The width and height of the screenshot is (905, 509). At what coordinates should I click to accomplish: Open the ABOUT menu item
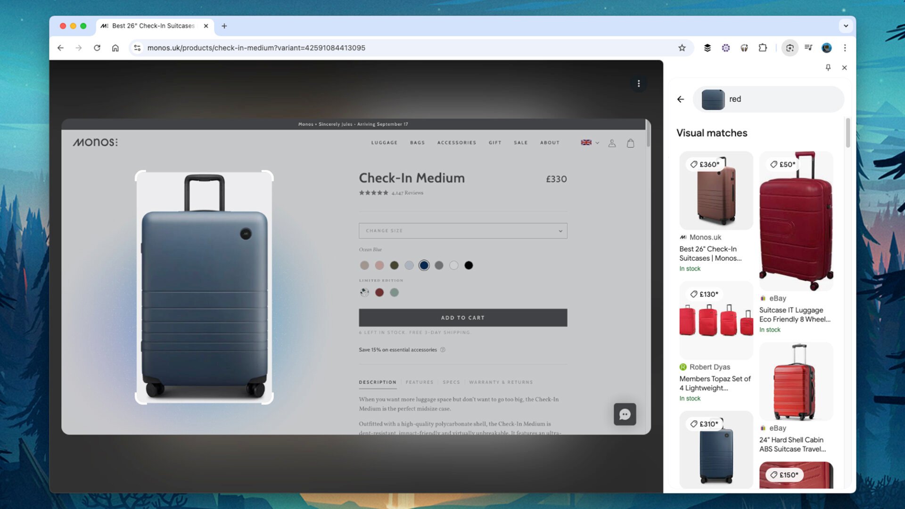[x=550, y=142]
